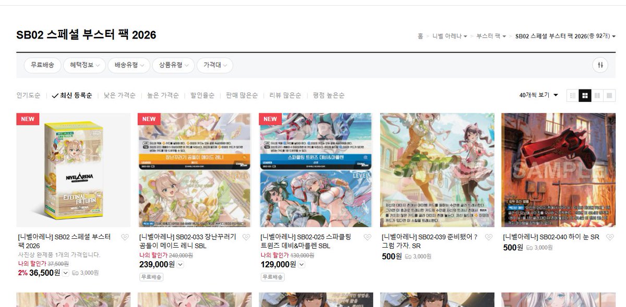
Task: Click the 36,500원 price text
Action: (45, 273)
